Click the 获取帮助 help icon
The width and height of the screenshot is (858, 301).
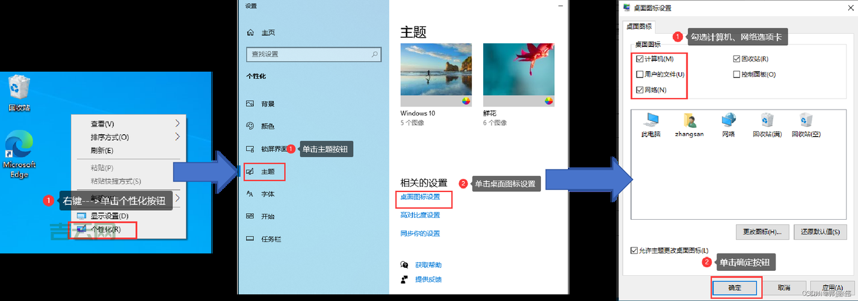point(405,265)
